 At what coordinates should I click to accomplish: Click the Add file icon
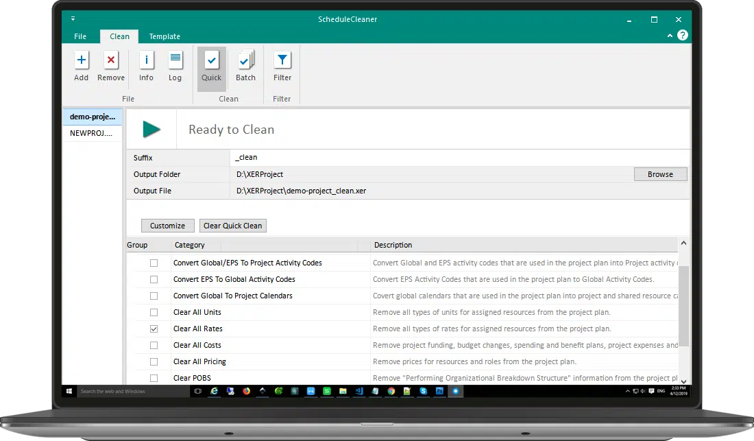81,65
